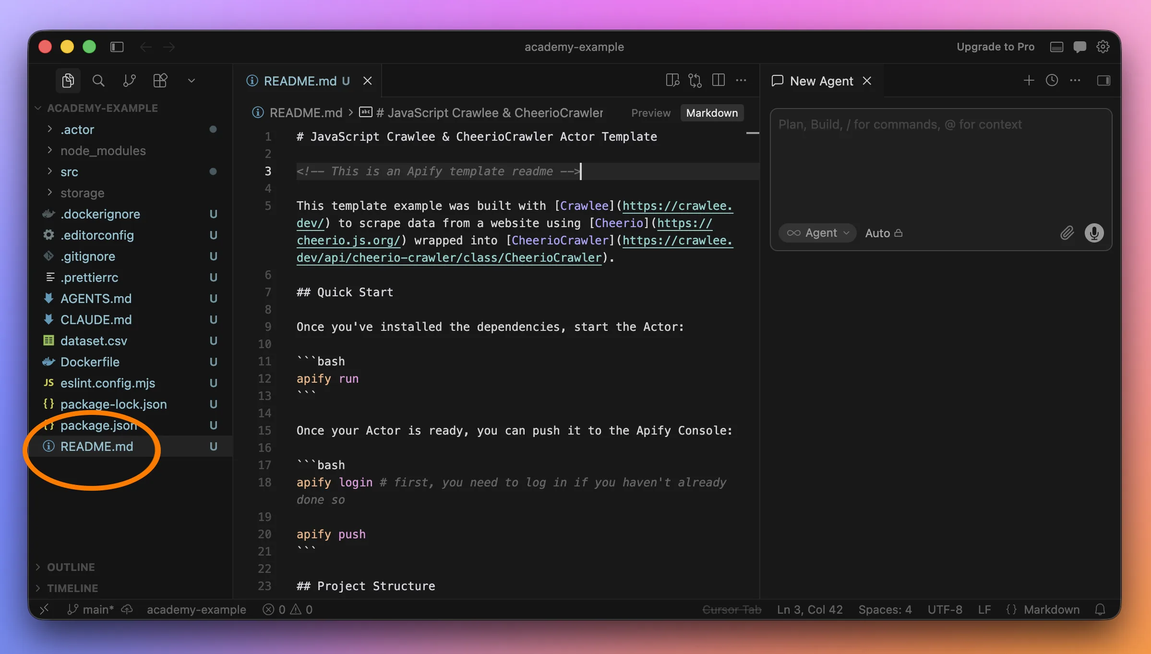This screenshot has width=1151, height=654.
Task: Start a new chat with plus icon
Action: (x=1029, y=80)
